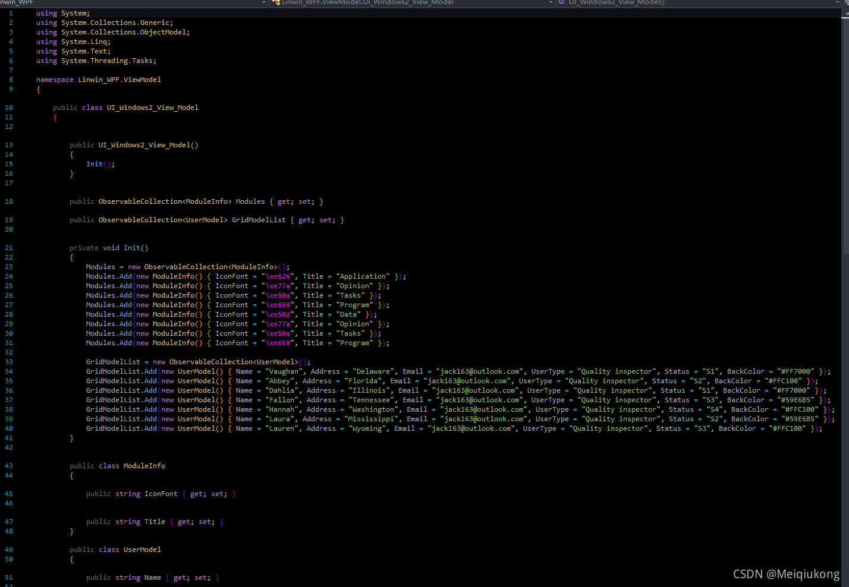Click the "Laura" name string

(278, 419)
